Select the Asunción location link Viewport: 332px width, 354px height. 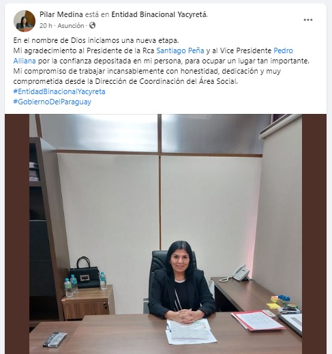coord(71,26)
